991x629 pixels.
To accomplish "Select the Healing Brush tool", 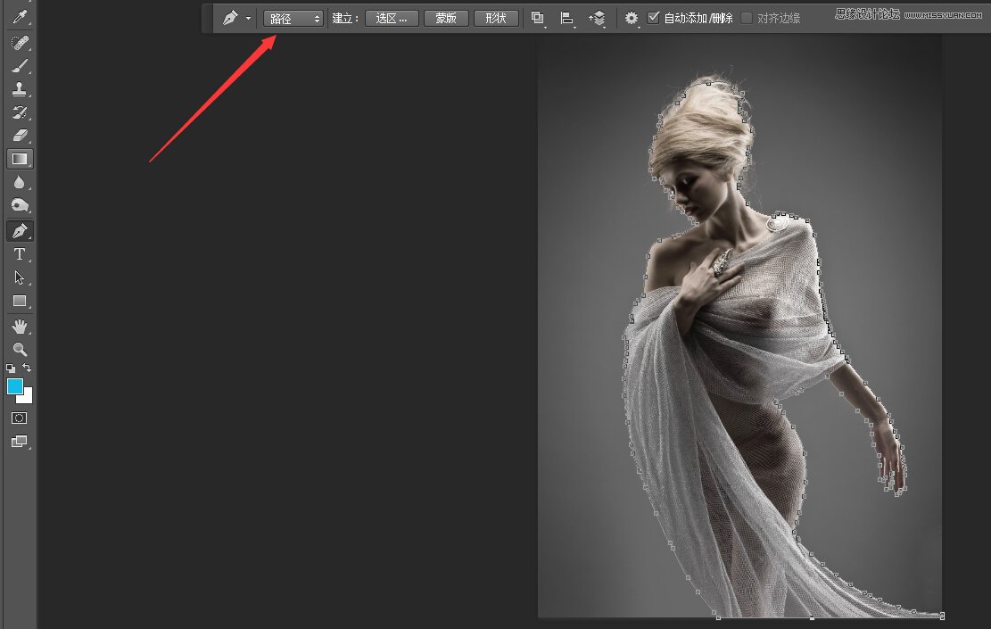I will [x=20, y=42].
